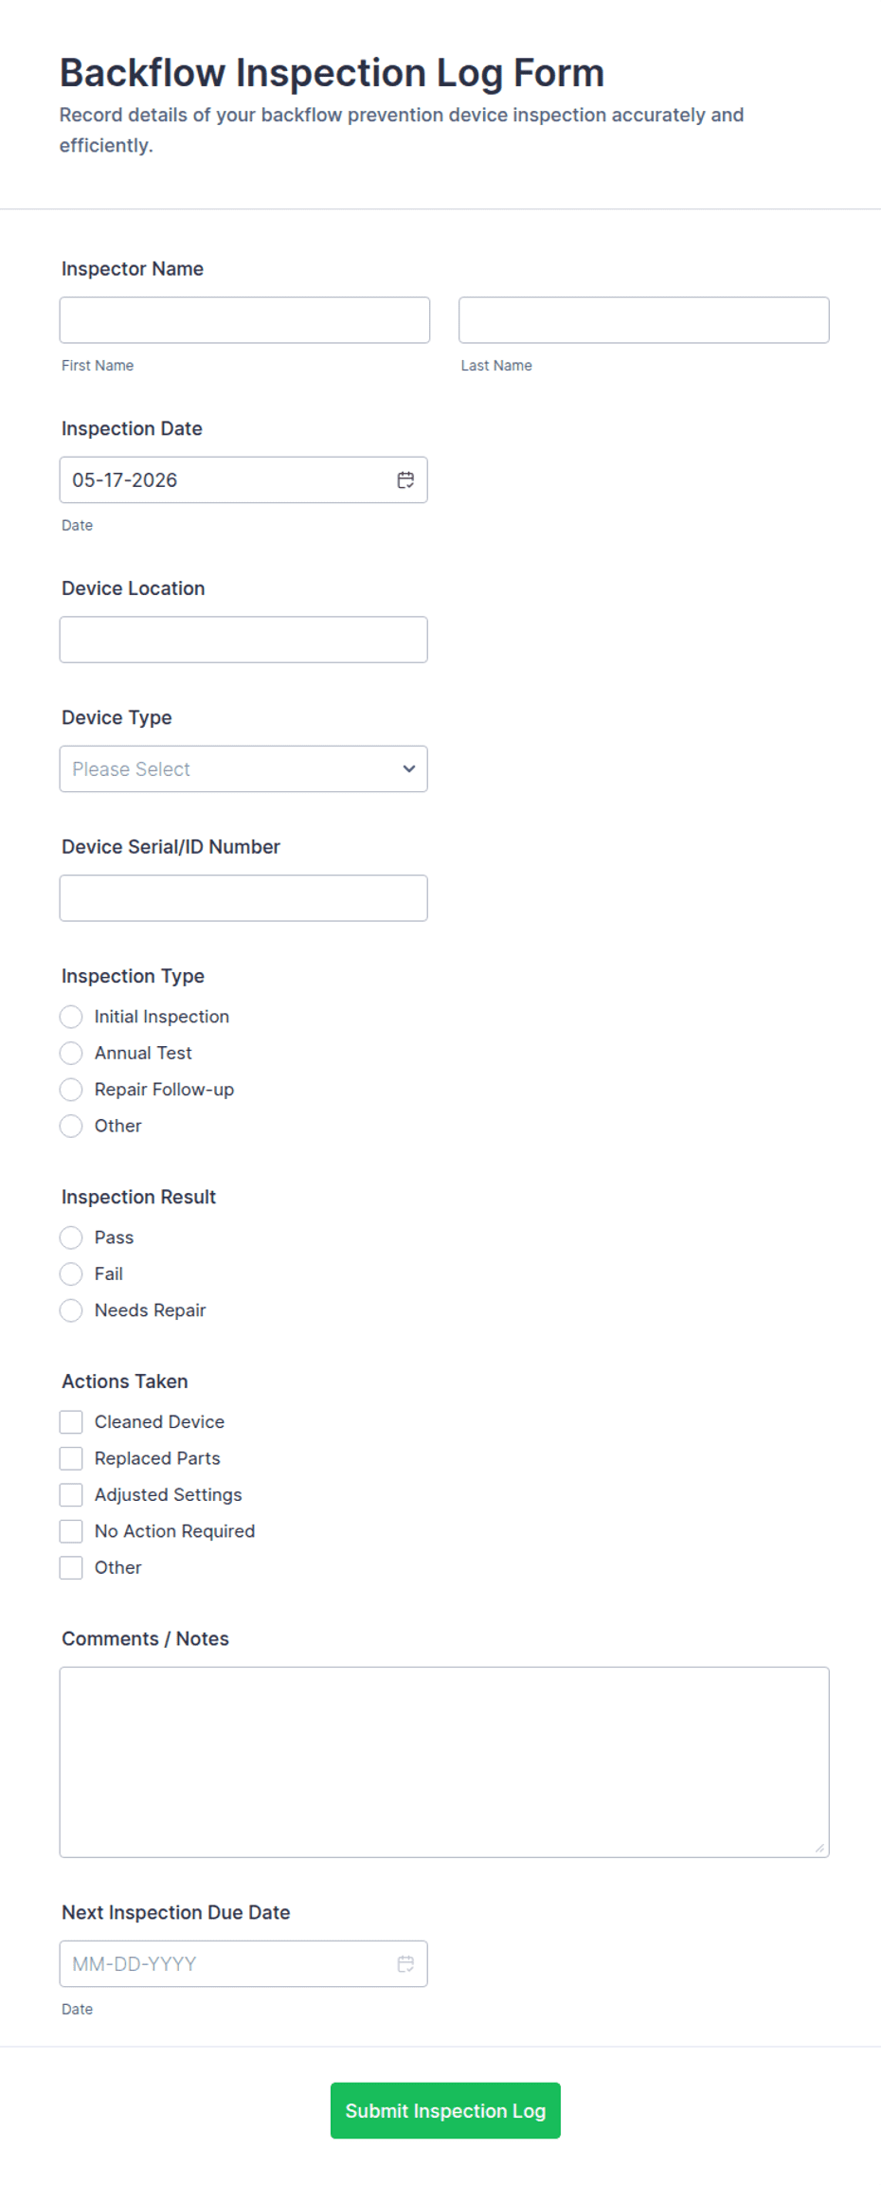Mark inspection result as Pass
881x2185 pixels.
coord(71,1237)
